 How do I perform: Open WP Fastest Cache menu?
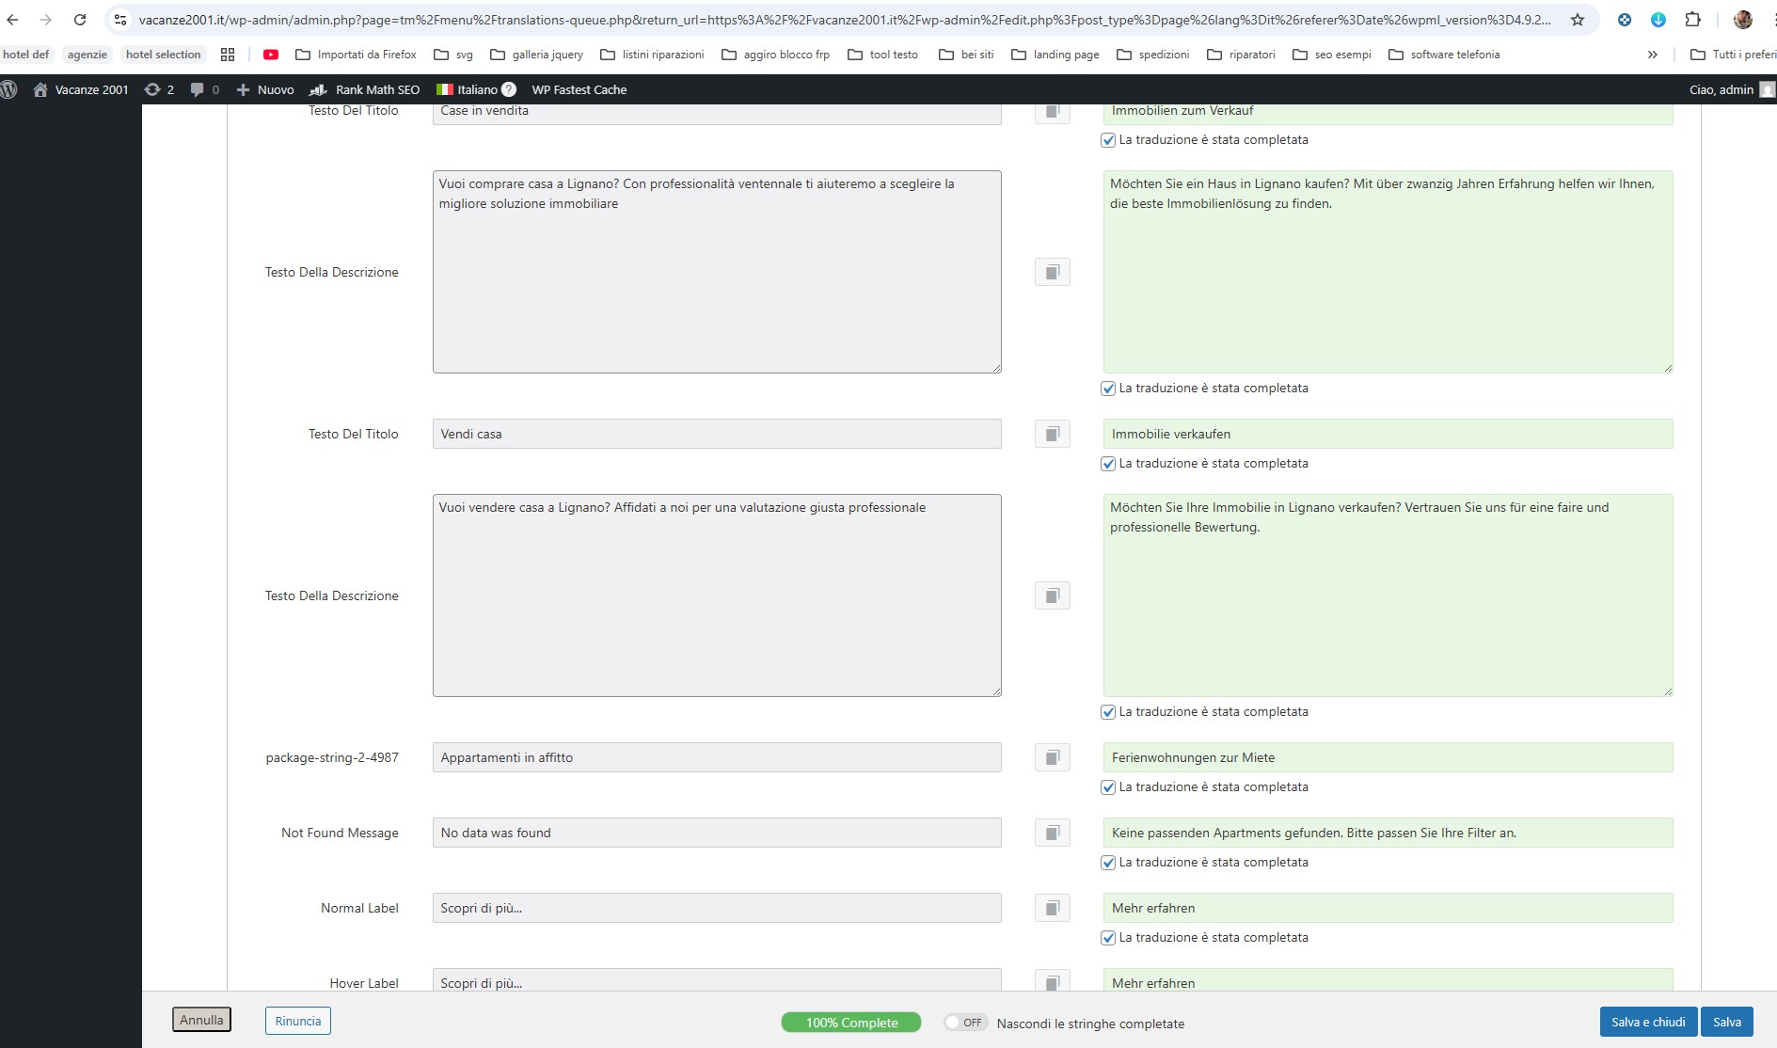coord(579,89)
